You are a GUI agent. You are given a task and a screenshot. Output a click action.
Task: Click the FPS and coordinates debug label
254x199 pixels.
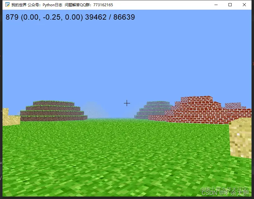[70, 17]
